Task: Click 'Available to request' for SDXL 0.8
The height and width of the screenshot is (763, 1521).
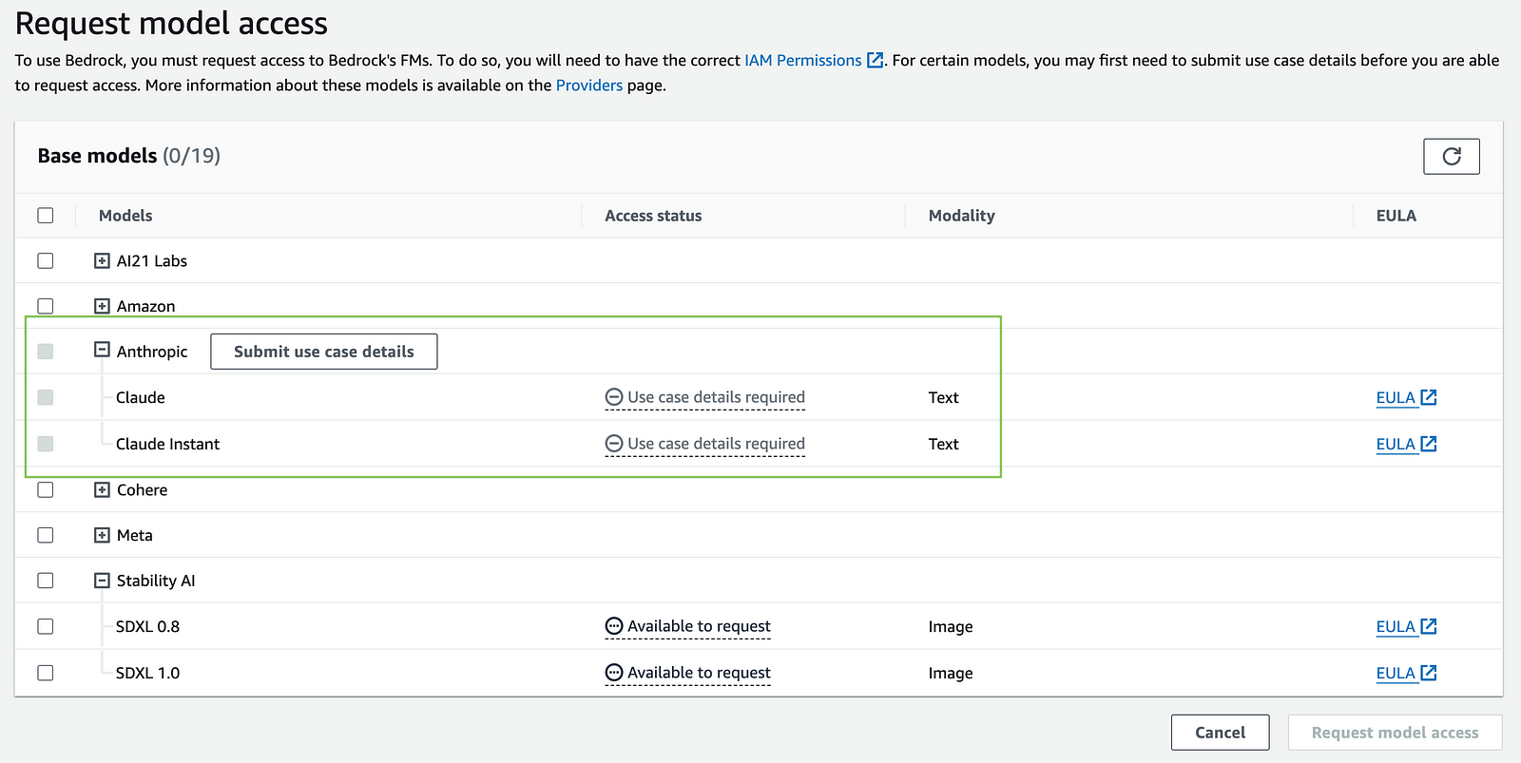Action: coord(699,626)
